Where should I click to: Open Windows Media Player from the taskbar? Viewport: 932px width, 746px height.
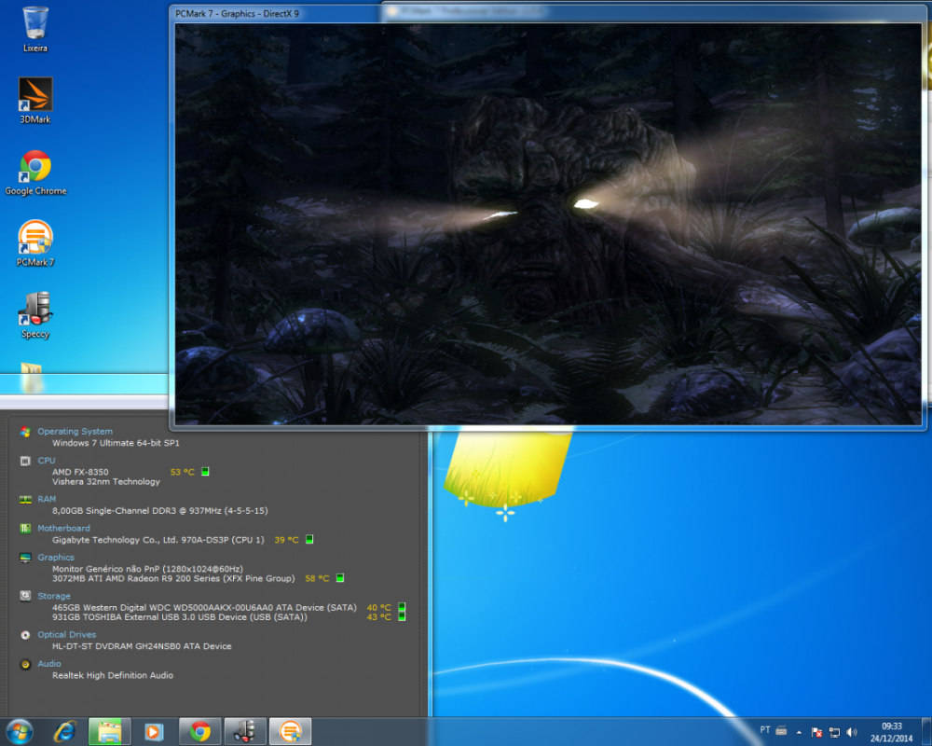[x=154, y=731]
